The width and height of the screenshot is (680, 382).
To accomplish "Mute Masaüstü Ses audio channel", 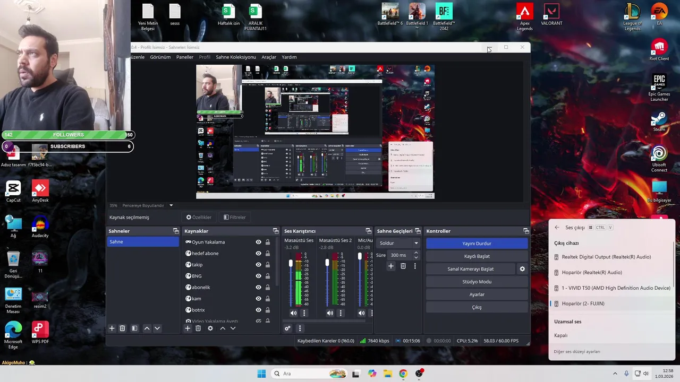I will (293, 313).
